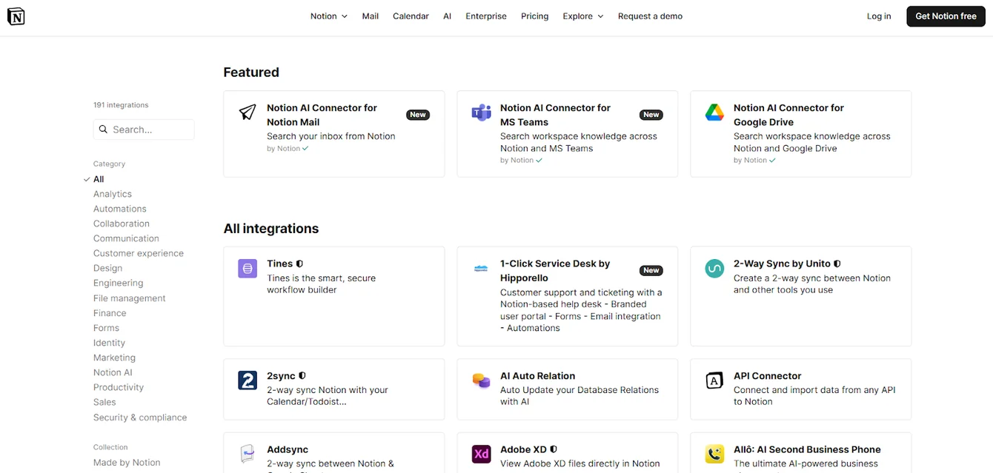The width and height of the screenshot is (993, 473).
Task: Select the Forms category
Action: [106, 328]
